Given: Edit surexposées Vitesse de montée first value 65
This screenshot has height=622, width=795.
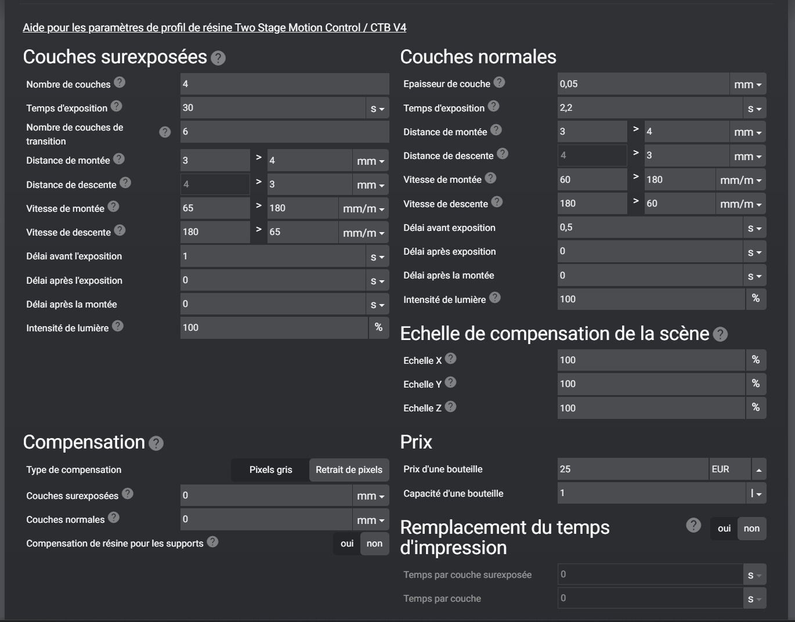Looking at the screenshot, I should click(x=215, y=208).
